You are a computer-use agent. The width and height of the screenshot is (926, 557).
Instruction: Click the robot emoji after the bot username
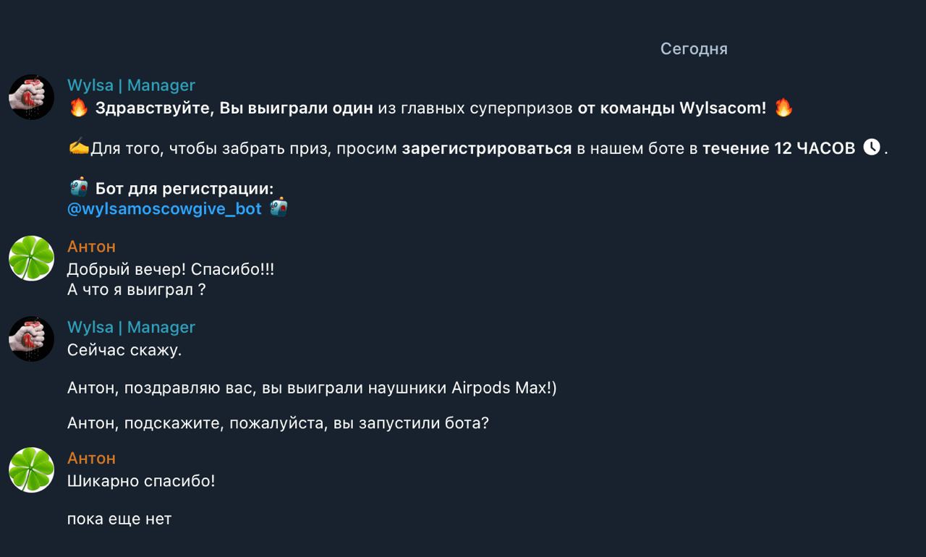point(279,208)
